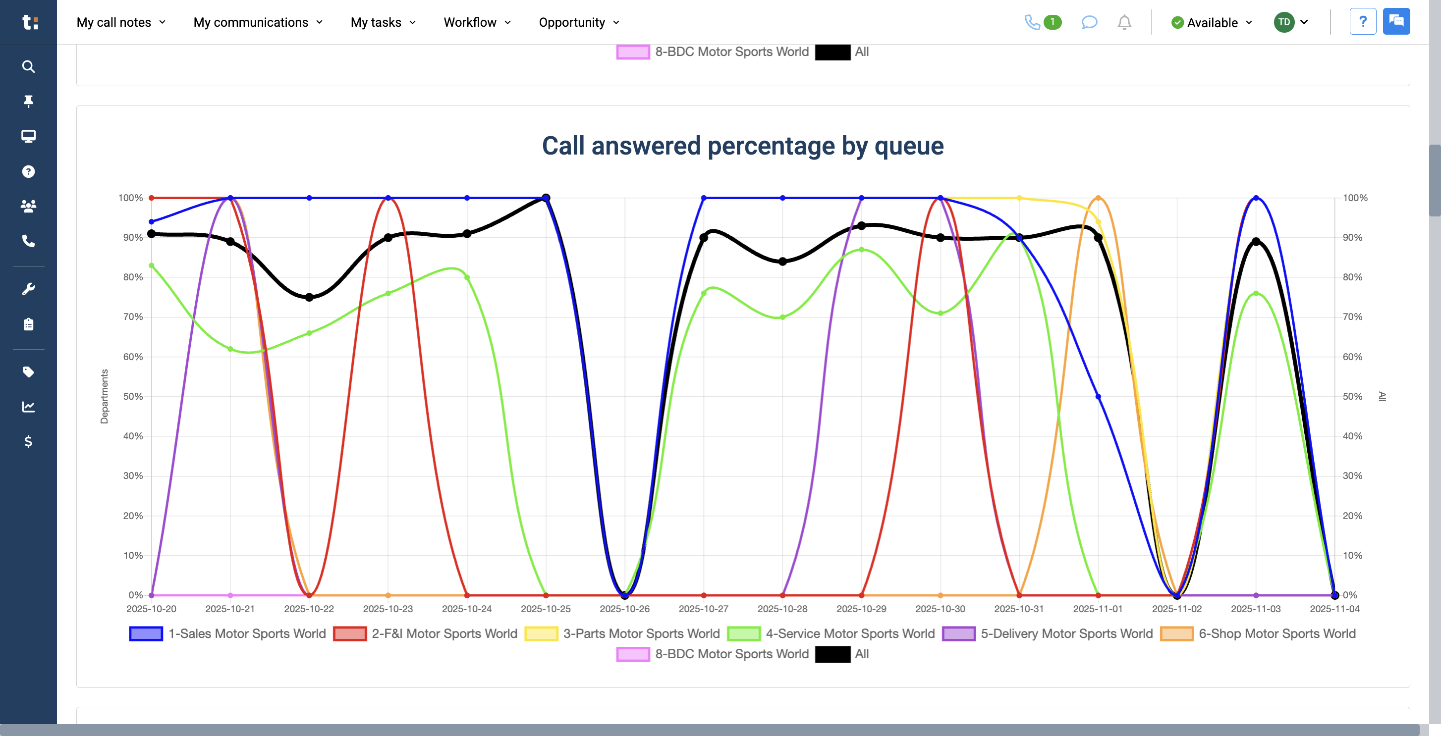Open the desktop monitor view from sidebar

pyautogui.click(x=28, y=137)
